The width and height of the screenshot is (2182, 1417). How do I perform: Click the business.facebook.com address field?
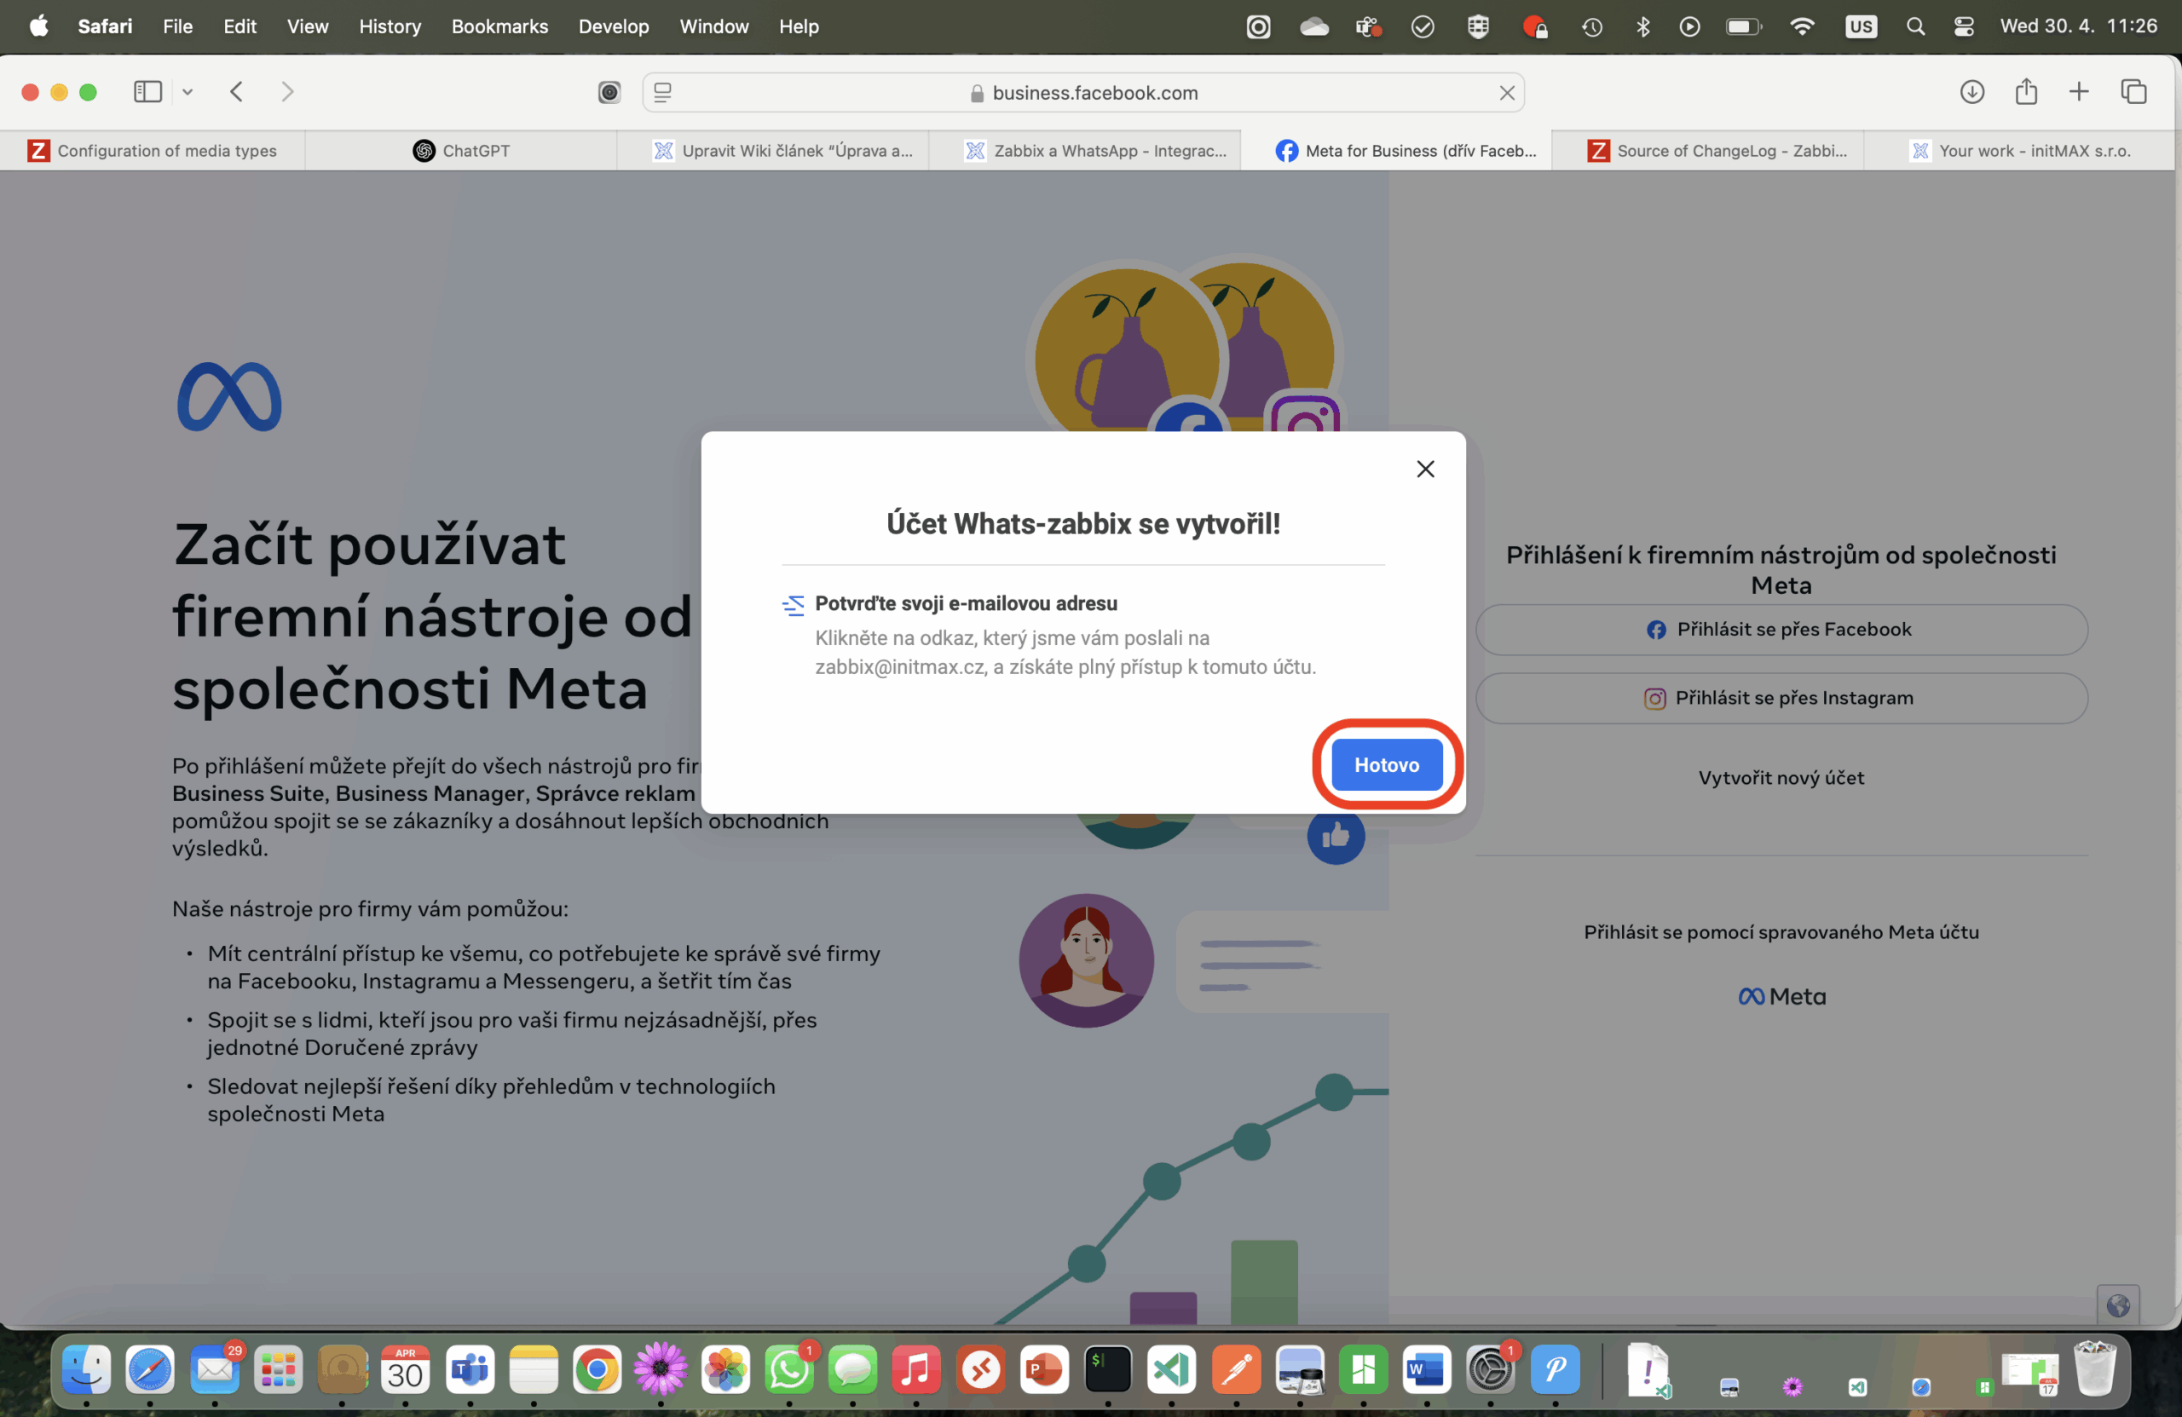tap(1082, 93)
